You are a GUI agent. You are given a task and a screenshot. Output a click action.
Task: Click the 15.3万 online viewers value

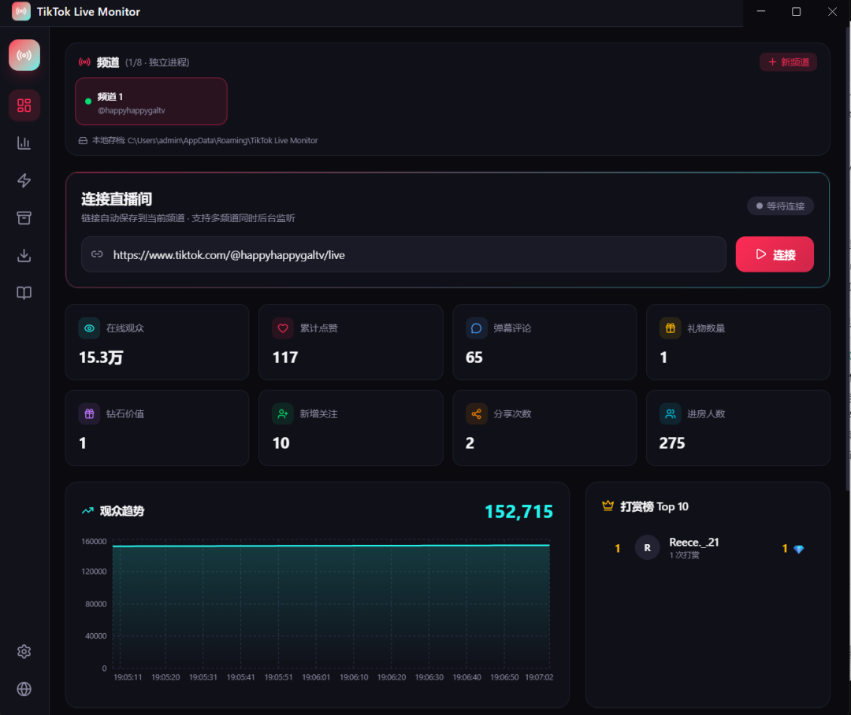(x=101, y=357)
